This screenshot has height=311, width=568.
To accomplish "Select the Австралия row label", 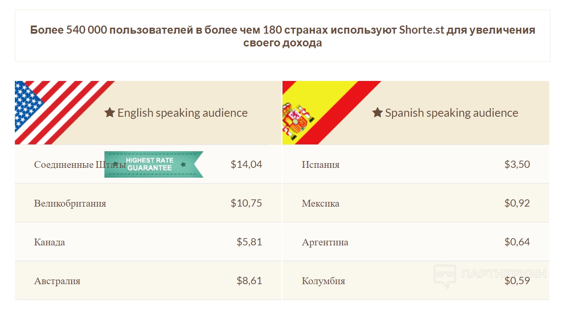I will pyautogui.click(x=57, y=281).
